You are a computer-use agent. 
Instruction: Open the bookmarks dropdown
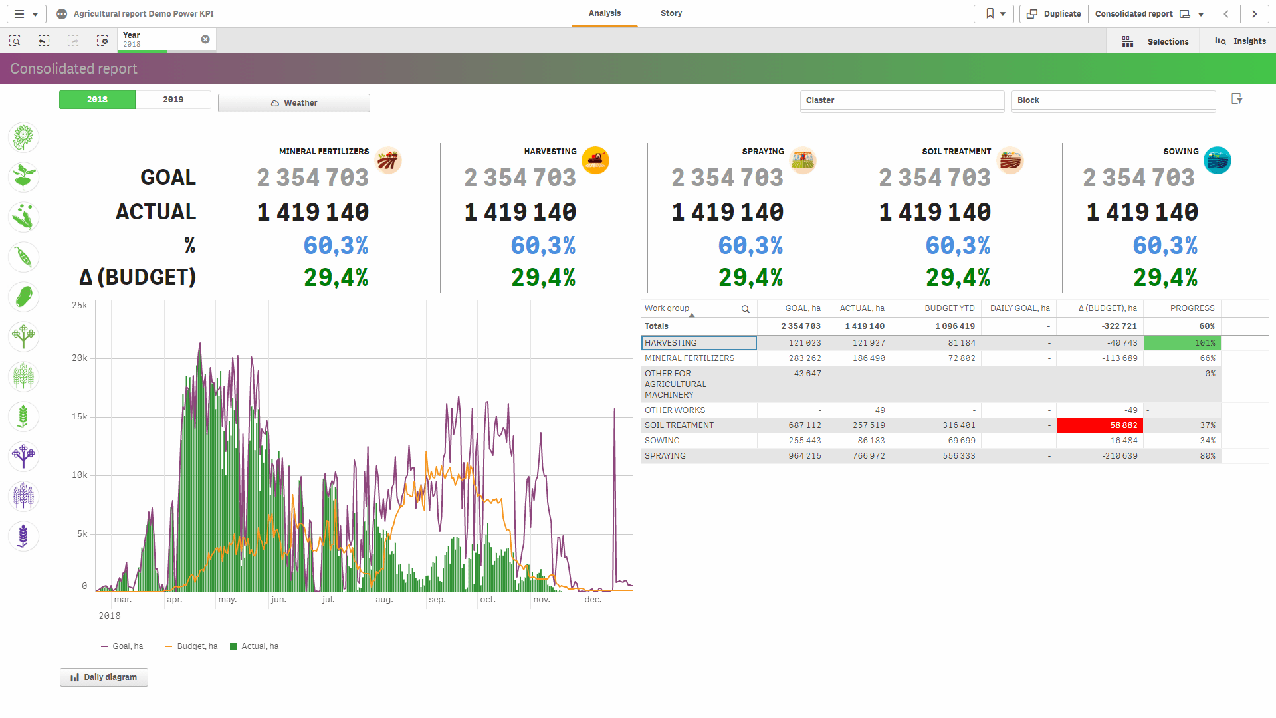click(x=994, y=13)
